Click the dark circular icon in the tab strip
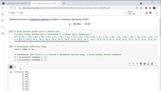Image resolution: width=161 pixels, height=91 pixels. coord(141,3)
